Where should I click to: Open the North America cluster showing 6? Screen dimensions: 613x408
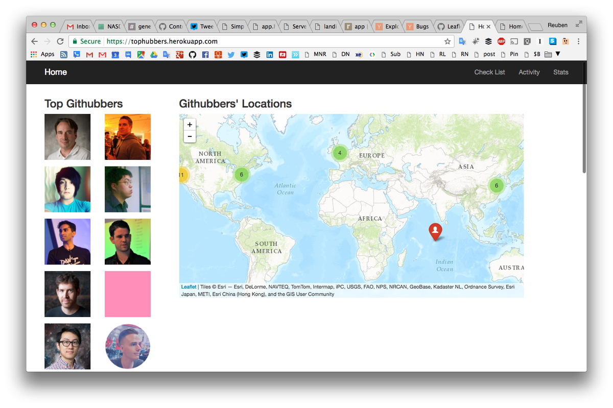pyautogui.click(x=242, y=175)
